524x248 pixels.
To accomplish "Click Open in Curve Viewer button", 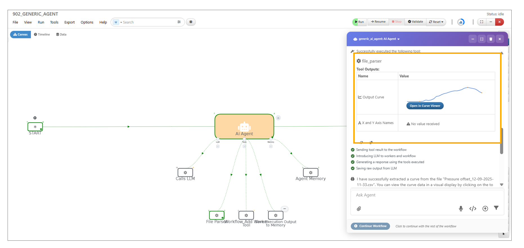I will [425, 106].
